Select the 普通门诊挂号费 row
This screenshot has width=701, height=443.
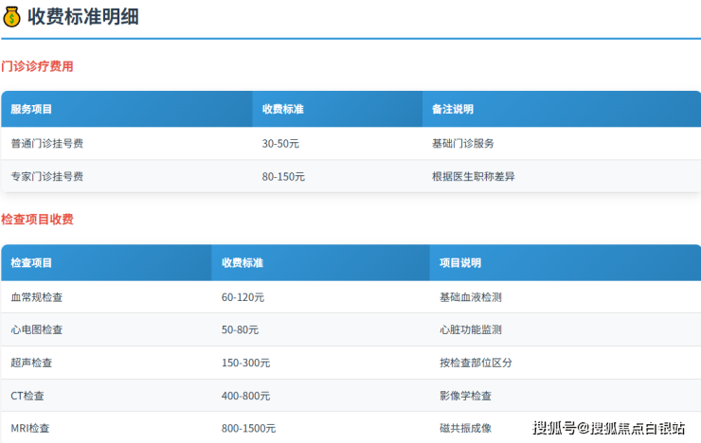point(46,144)
